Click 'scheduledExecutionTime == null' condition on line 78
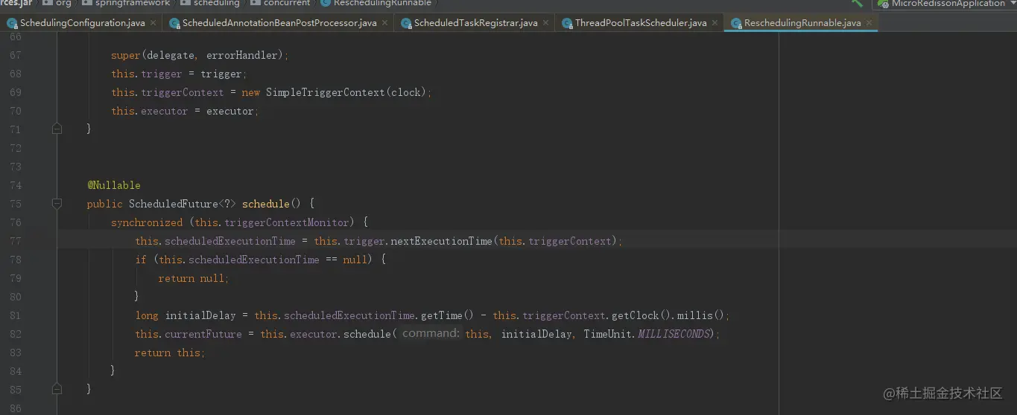This screenshot has width=1017, height=415. click(x=278, y=260)
